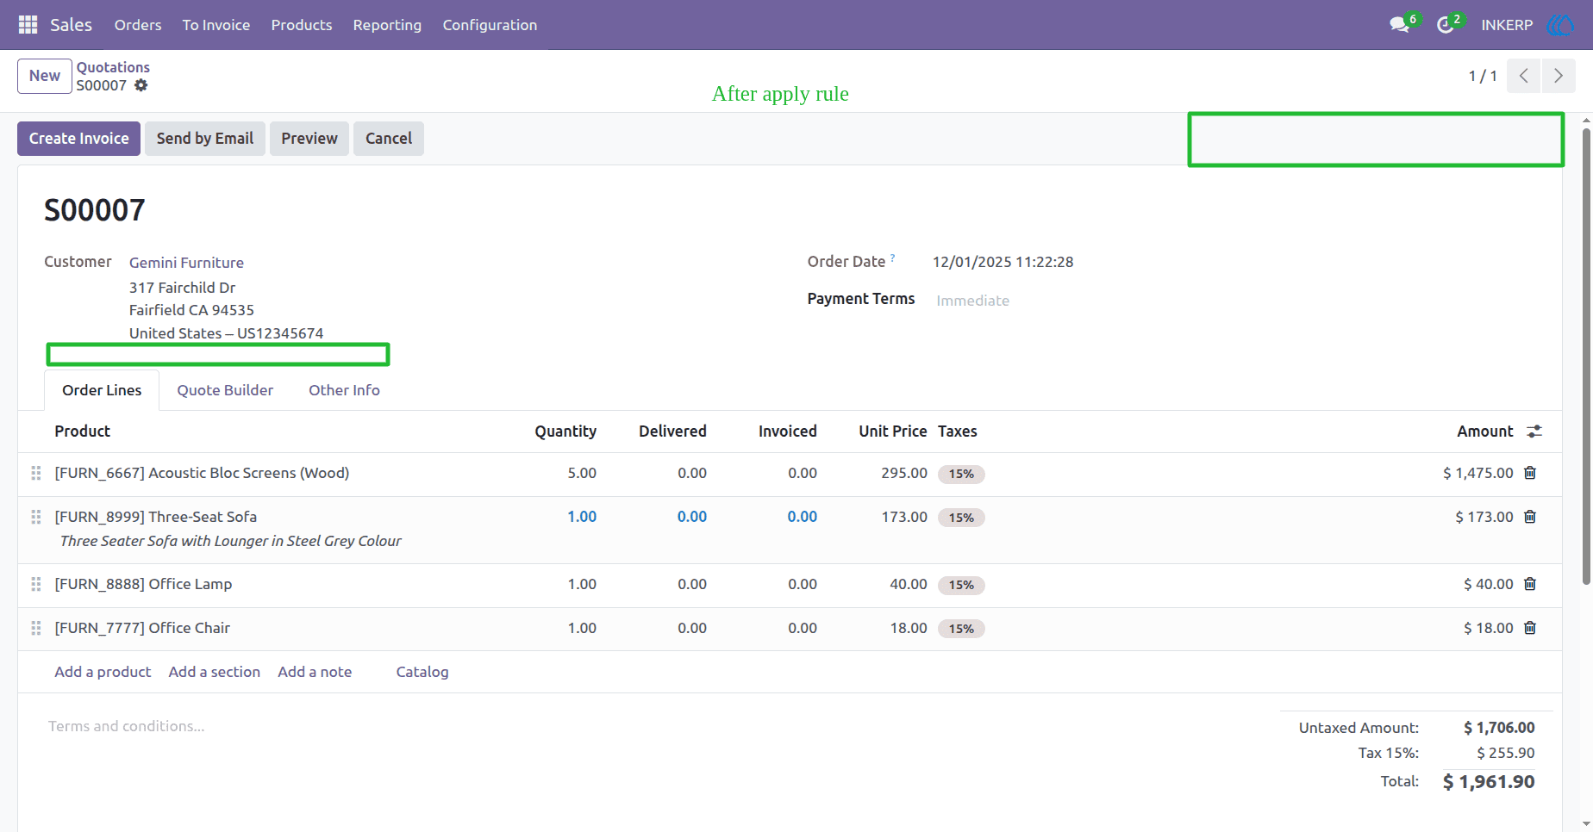The height and width of the screenshot is (832, 1593).
Task: Open the Configuration menu
Action: point(490,25)
